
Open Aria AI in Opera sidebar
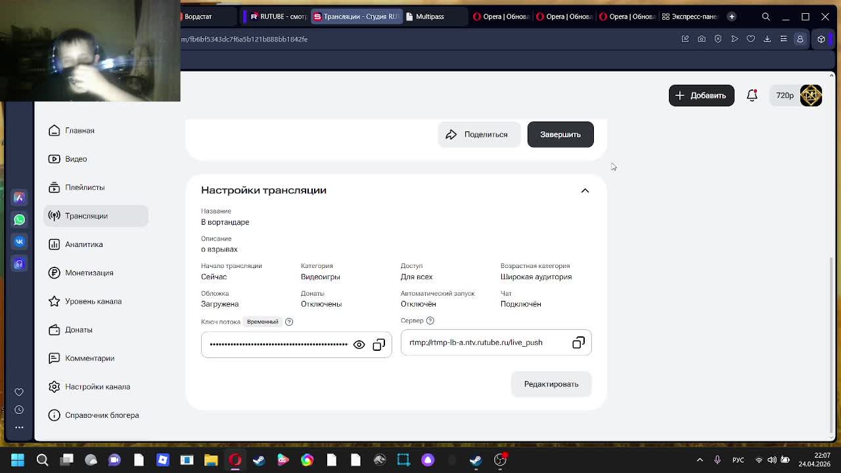(19, 198)
